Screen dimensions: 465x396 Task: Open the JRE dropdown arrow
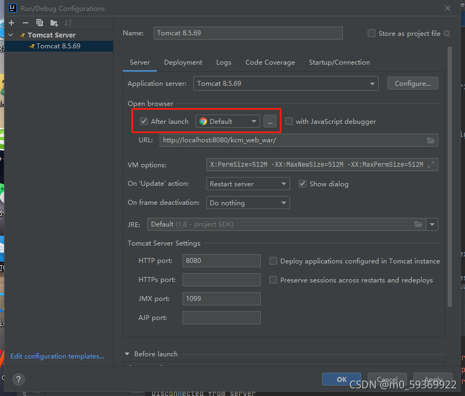pos(432,224)
